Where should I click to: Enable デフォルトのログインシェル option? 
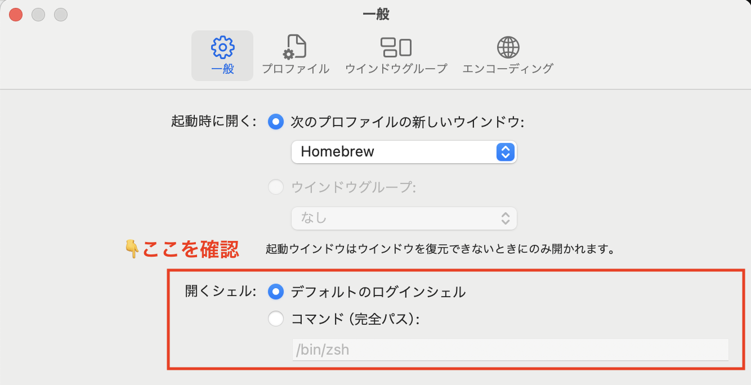click(275, 292)
